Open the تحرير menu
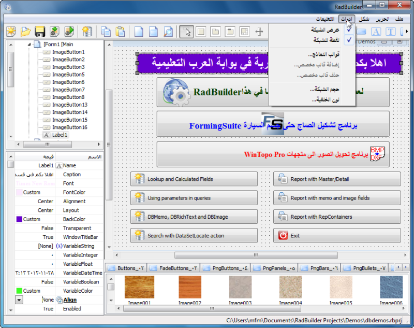This screenshot has width=414, height=328. click(382, 19)
